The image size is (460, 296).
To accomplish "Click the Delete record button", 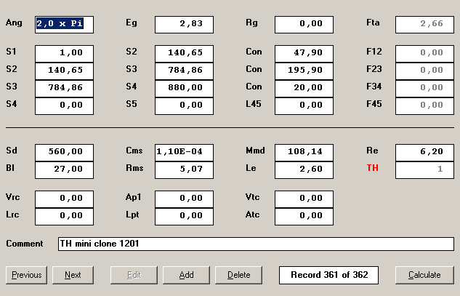I will click(x=239, y=275).
